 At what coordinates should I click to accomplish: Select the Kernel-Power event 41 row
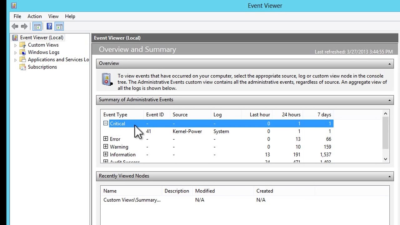pyautogui.click(x=217, y=131)
